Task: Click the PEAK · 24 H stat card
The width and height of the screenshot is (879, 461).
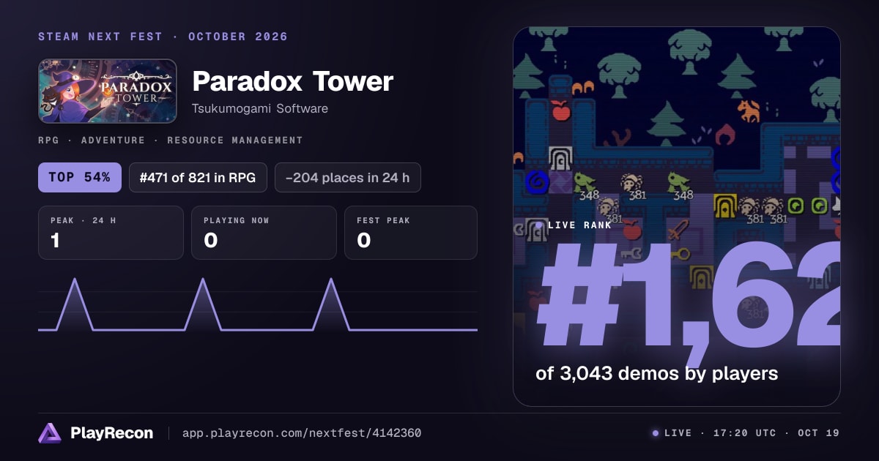Action: [x=111, y=233]
